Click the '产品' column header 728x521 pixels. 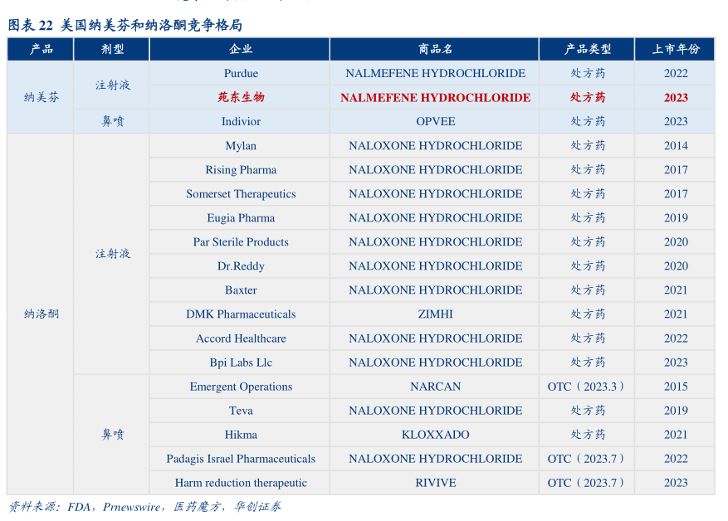[x=41, y=49]
